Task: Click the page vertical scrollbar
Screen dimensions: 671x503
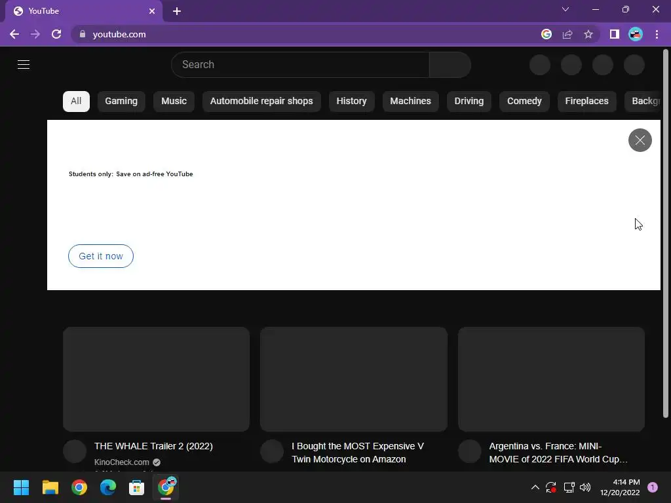Action: (x=666, y=233)
